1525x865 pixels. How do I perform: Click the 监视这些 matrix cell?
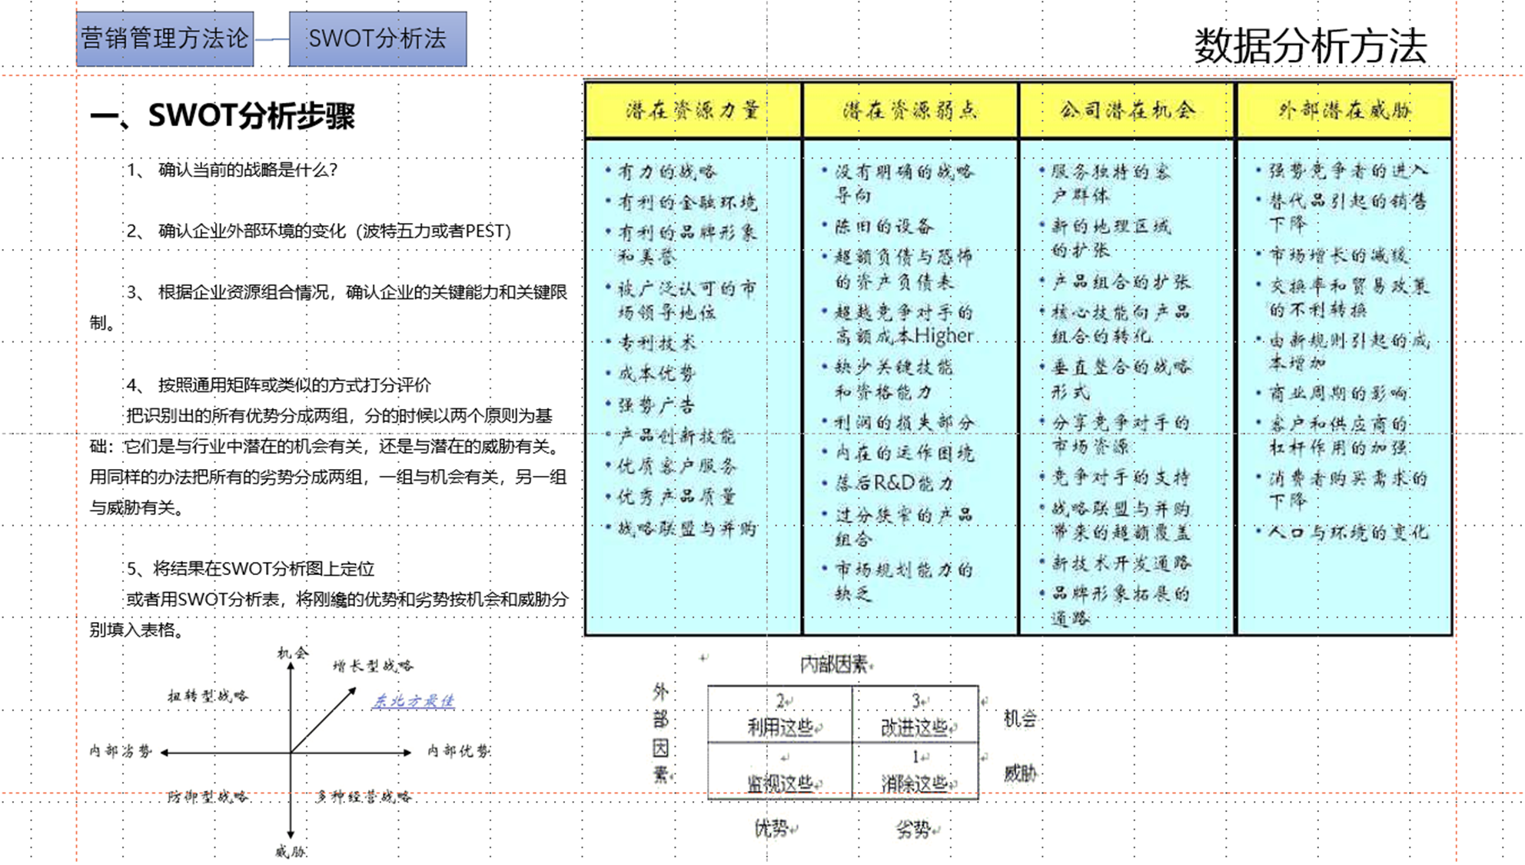780,783
